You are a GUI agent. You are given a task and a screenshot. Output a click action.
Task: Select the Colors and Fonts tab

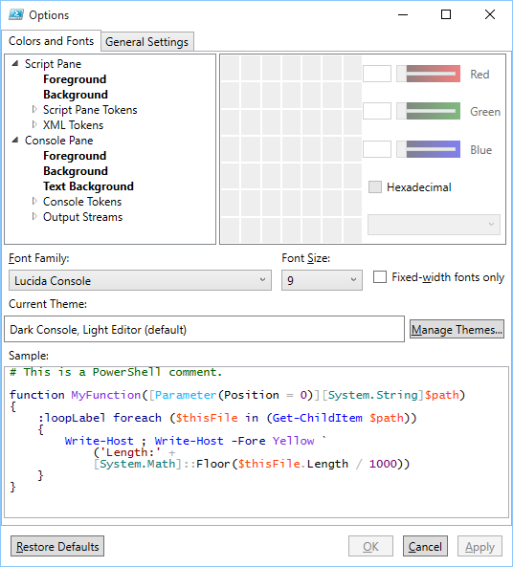(51, 41)
